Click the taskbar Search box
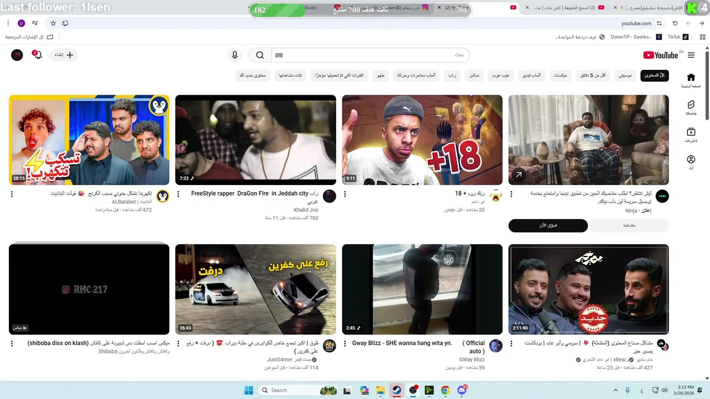The height and width of the screenshot is (399, 710). [x=298, y=390]
